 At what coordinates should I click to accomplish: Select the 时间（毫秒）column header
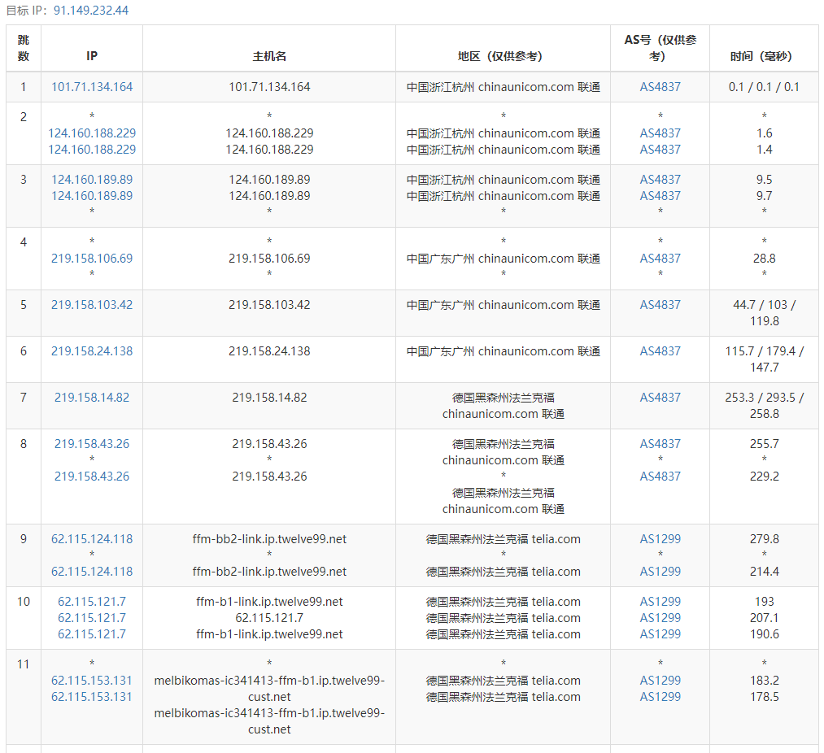[764, 48]
